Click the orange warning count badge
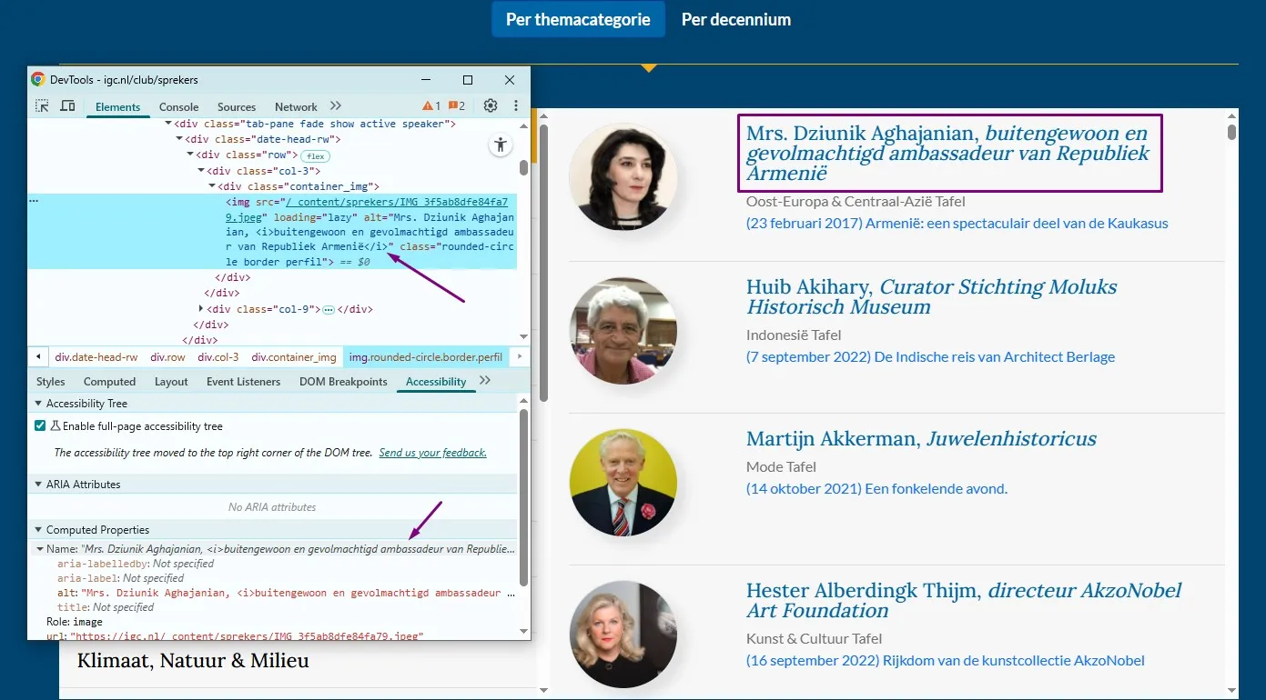Screen dimensions: 1266x700 [x=431, y=106]
